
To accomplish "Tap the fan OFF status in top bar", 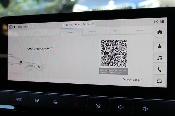I will coord(77,25).
